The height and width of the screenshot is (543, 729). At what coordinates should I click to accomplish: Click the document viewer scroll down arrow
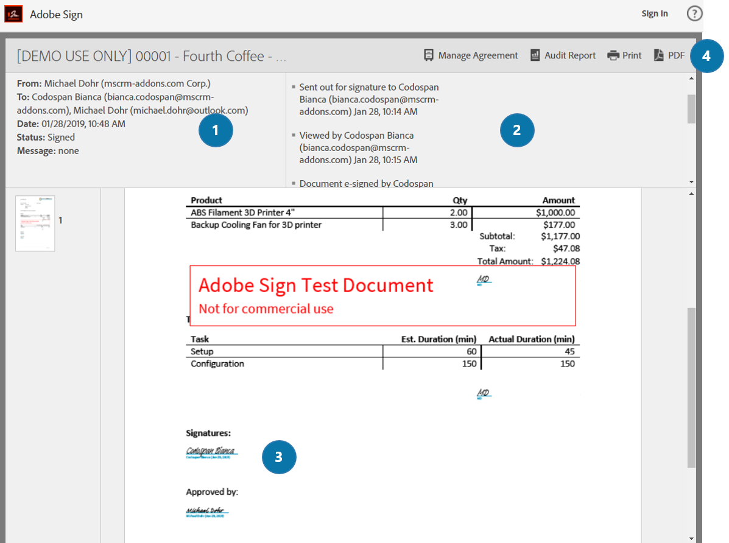pyautogui.click(x=691, y=538)
